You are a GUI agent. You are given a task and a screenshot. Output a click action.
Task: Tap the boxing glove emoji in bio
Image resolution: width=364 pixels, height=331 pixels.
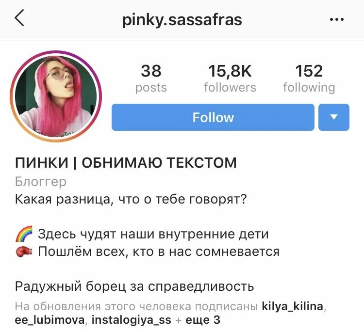(x=24, y=252)
